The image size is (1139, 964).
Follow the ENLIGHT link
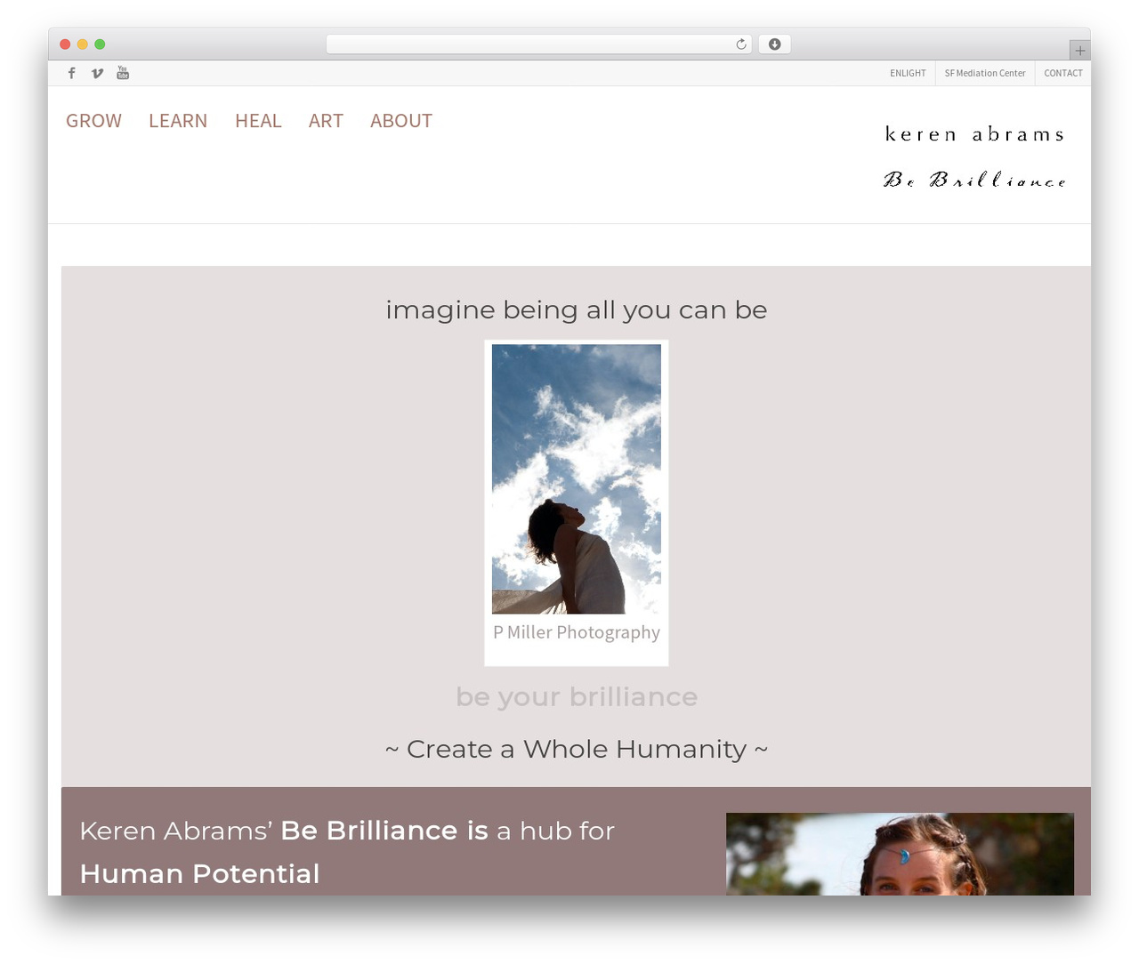coord(908,73)
